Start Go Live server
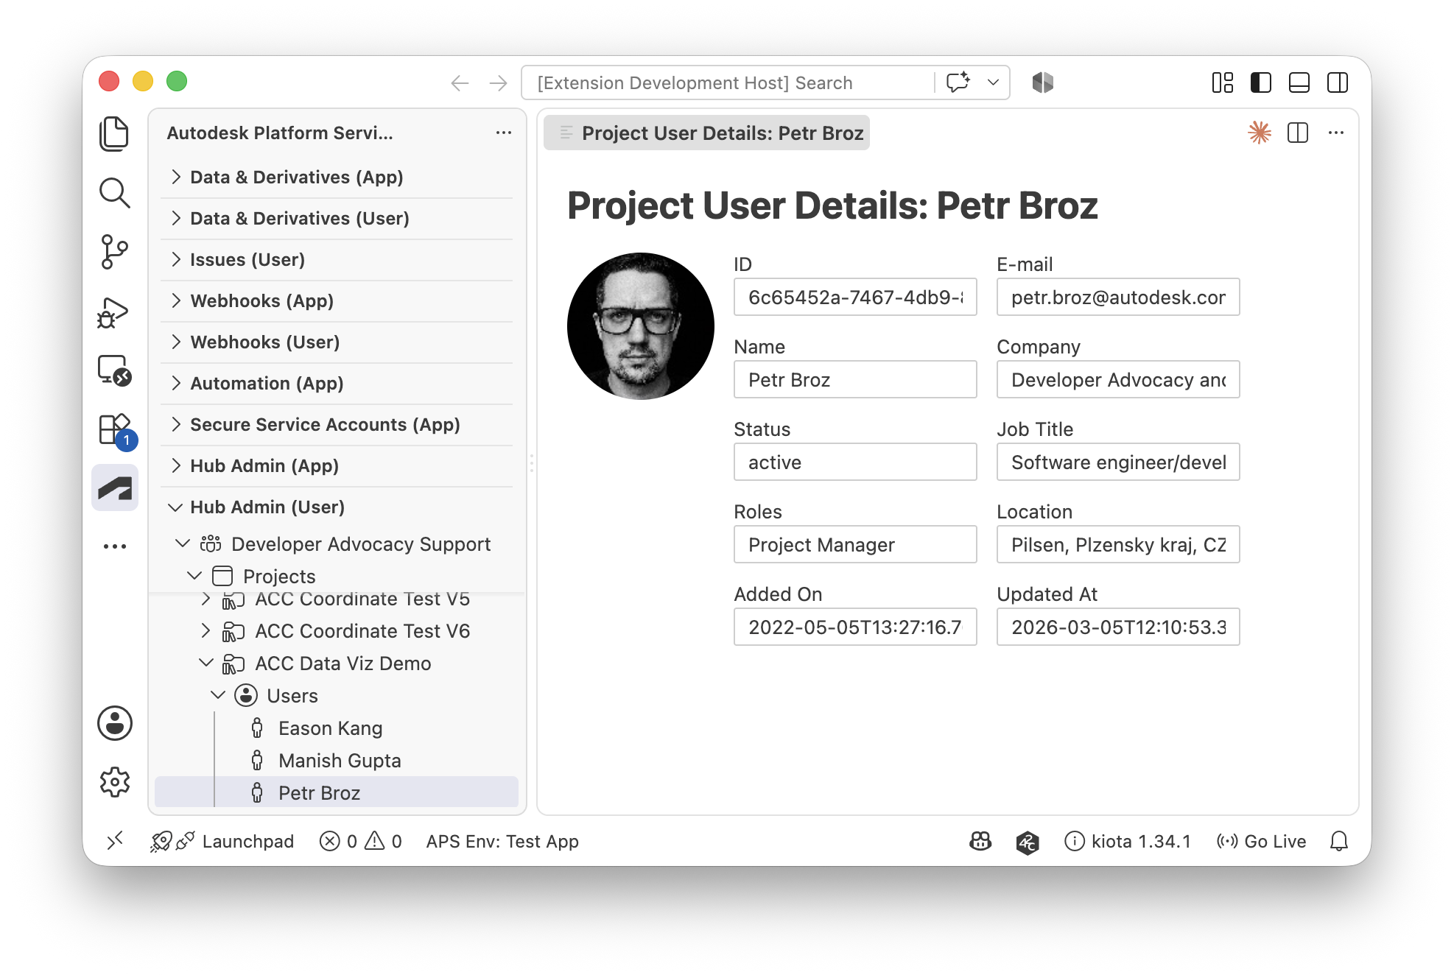 (1261, 841)
